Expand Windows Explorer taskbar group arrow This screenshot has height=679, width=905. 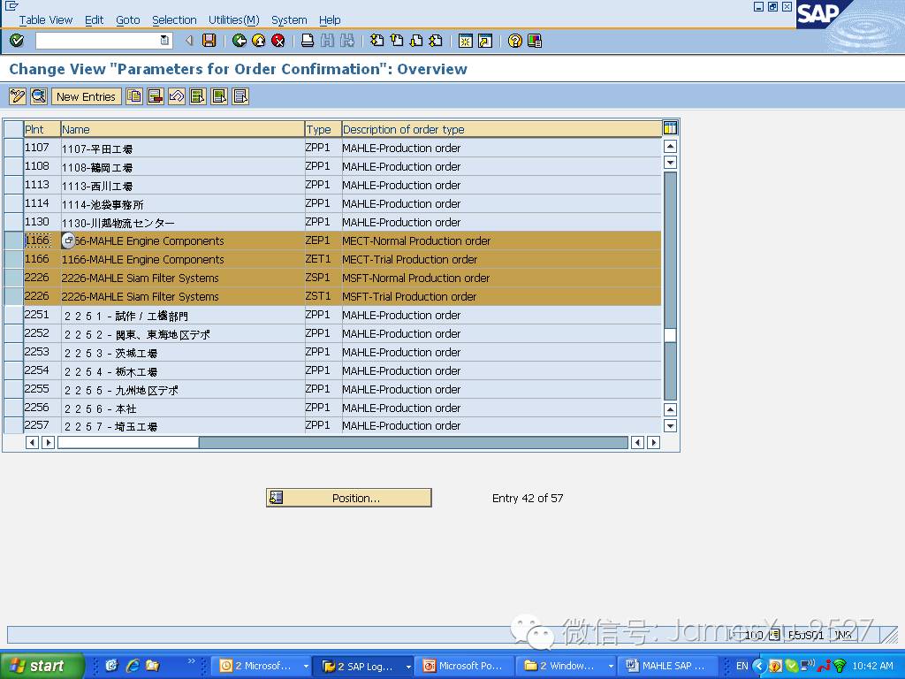(x=611, y=667)
